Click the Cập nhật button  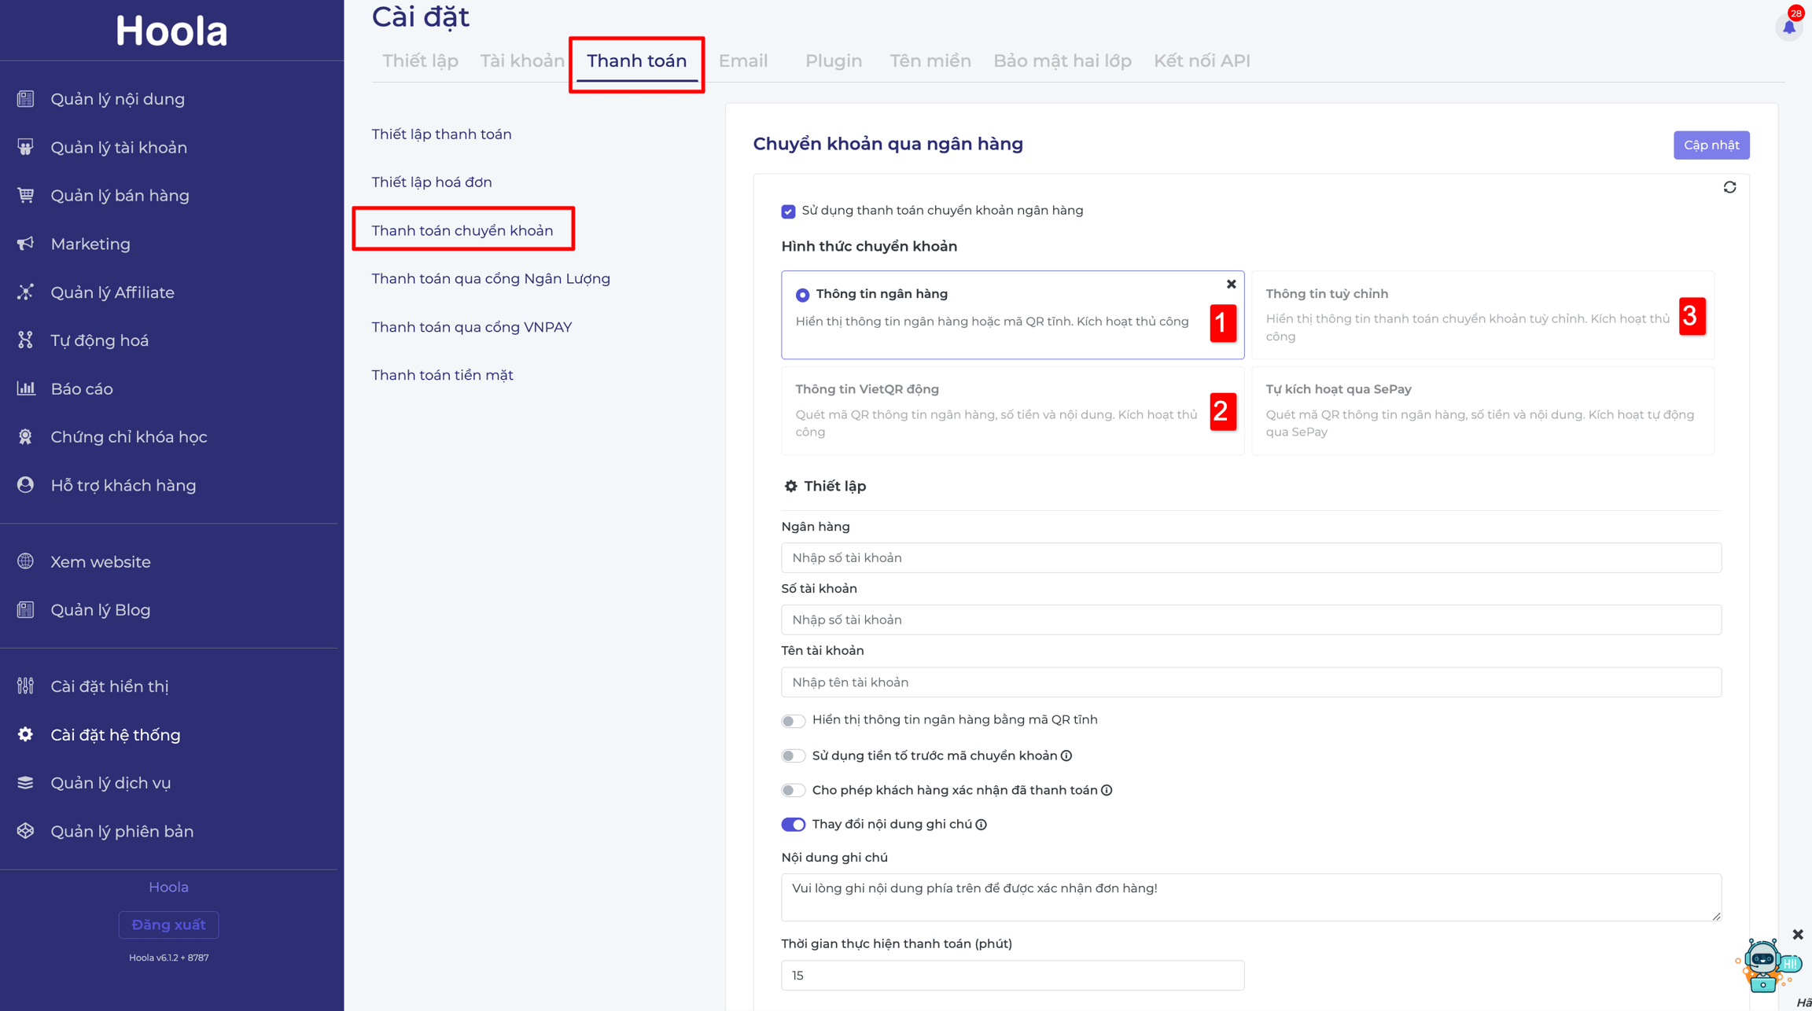pyautogui.click(x=1711, y=145)
